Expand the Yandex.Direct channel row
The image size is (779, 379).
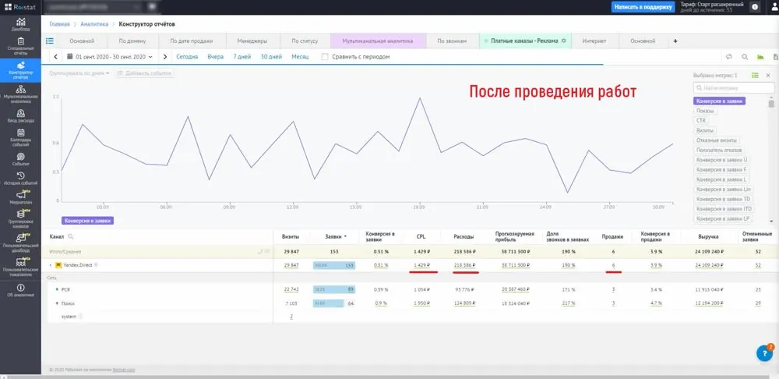click(50, 265)
